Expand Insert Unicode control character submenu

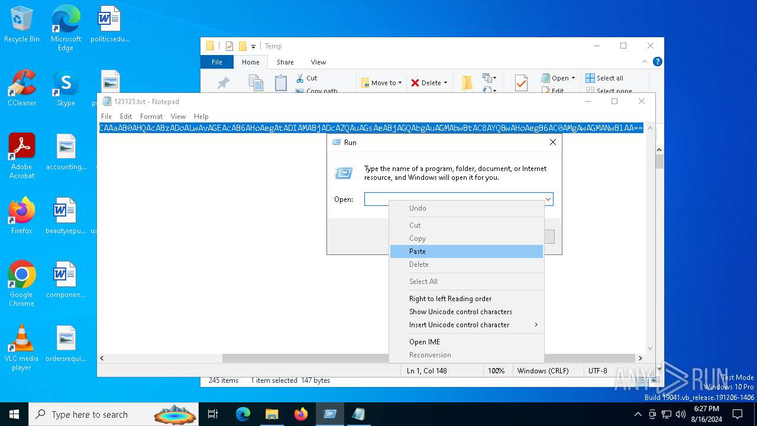[467, 325]
